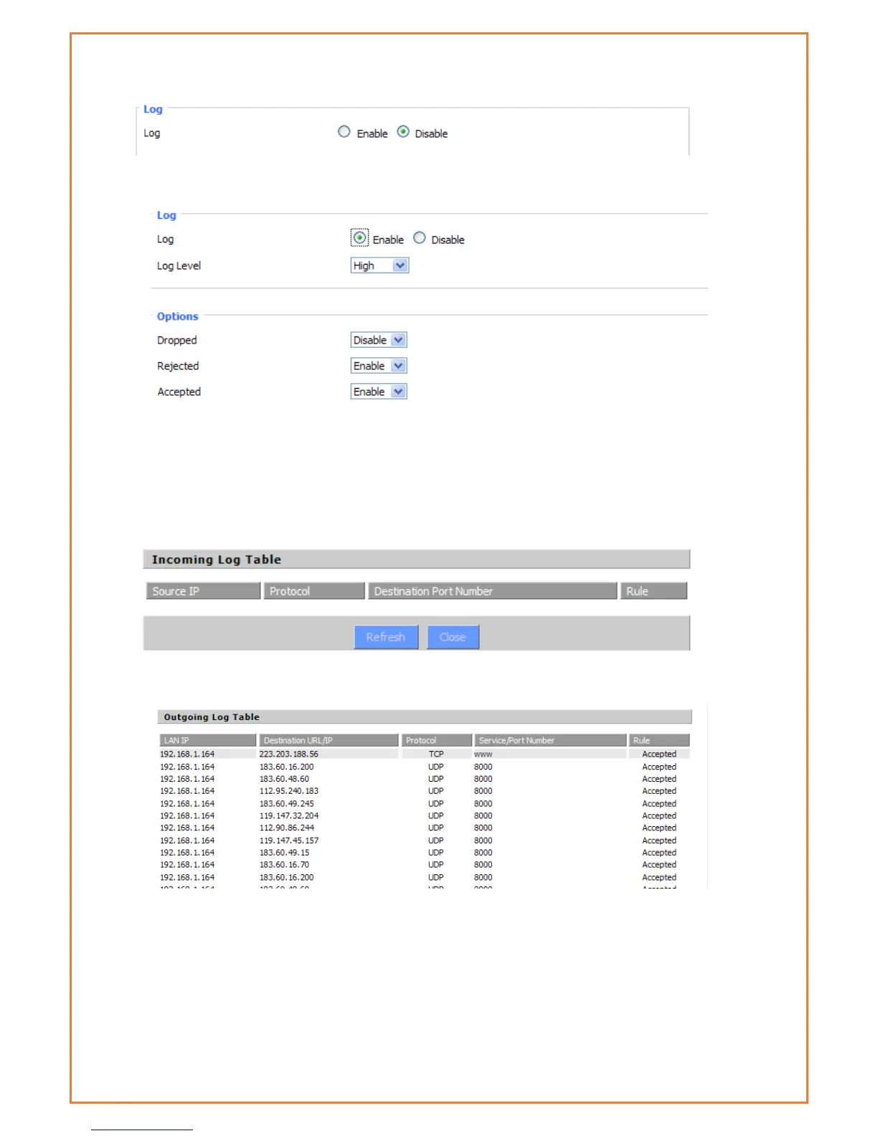
Task: Click the Service/Port Number column header
Action: click(x=550, y=740)
